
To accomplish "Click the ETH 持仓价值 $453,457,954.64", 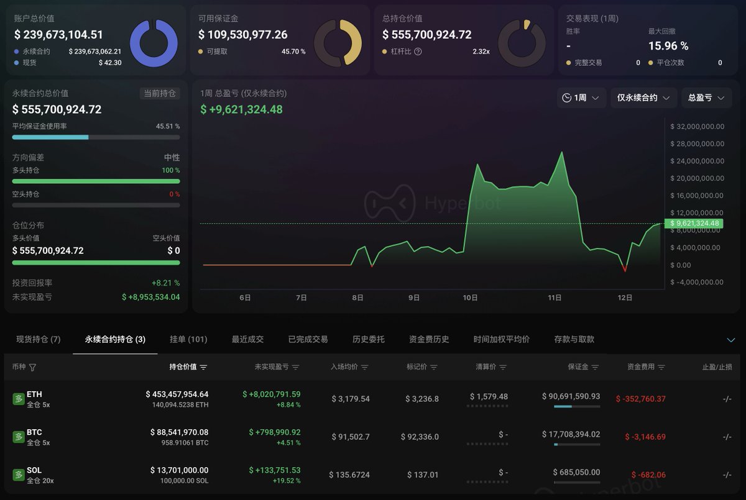I will coord(177,394).
